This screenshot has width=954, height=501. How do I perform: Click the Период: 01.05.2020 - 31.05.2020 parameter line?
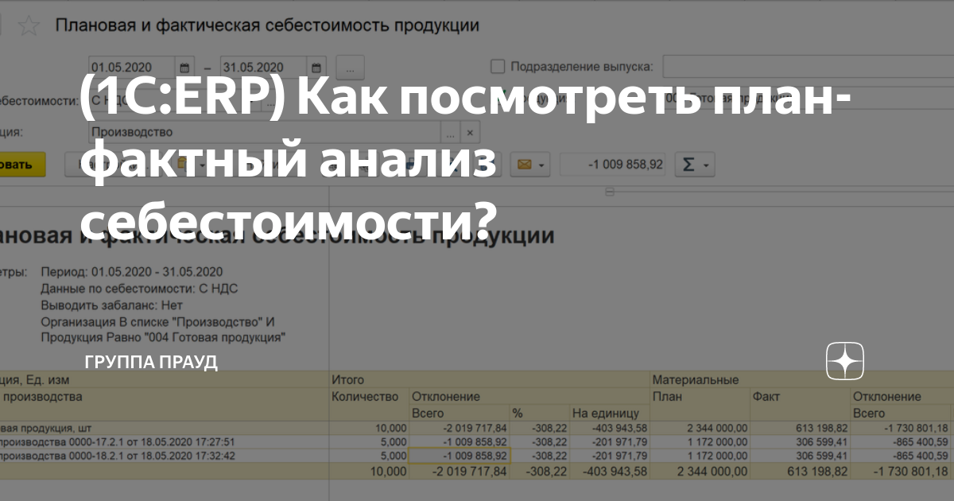pyautogui.click(x=132, y=271)
